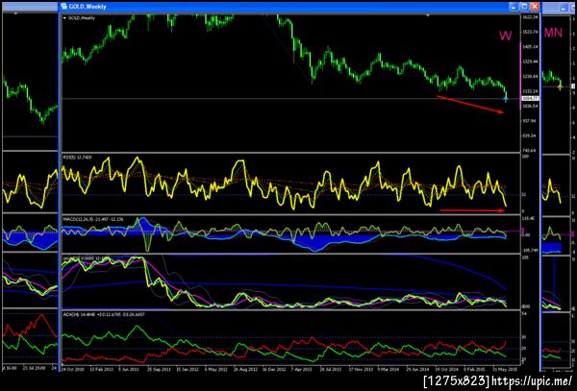The image size is (577, 391).
Task: Click the highlighted current price tag on scale
Action: (x=530, y=98)
